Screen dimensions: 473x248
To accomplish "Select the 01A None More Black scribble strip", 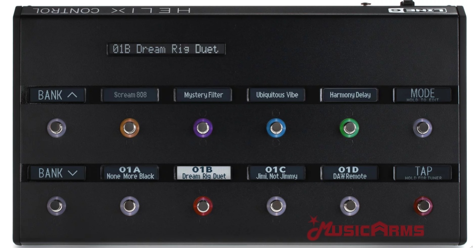I will pyautogui.click(x=130, y=173).
